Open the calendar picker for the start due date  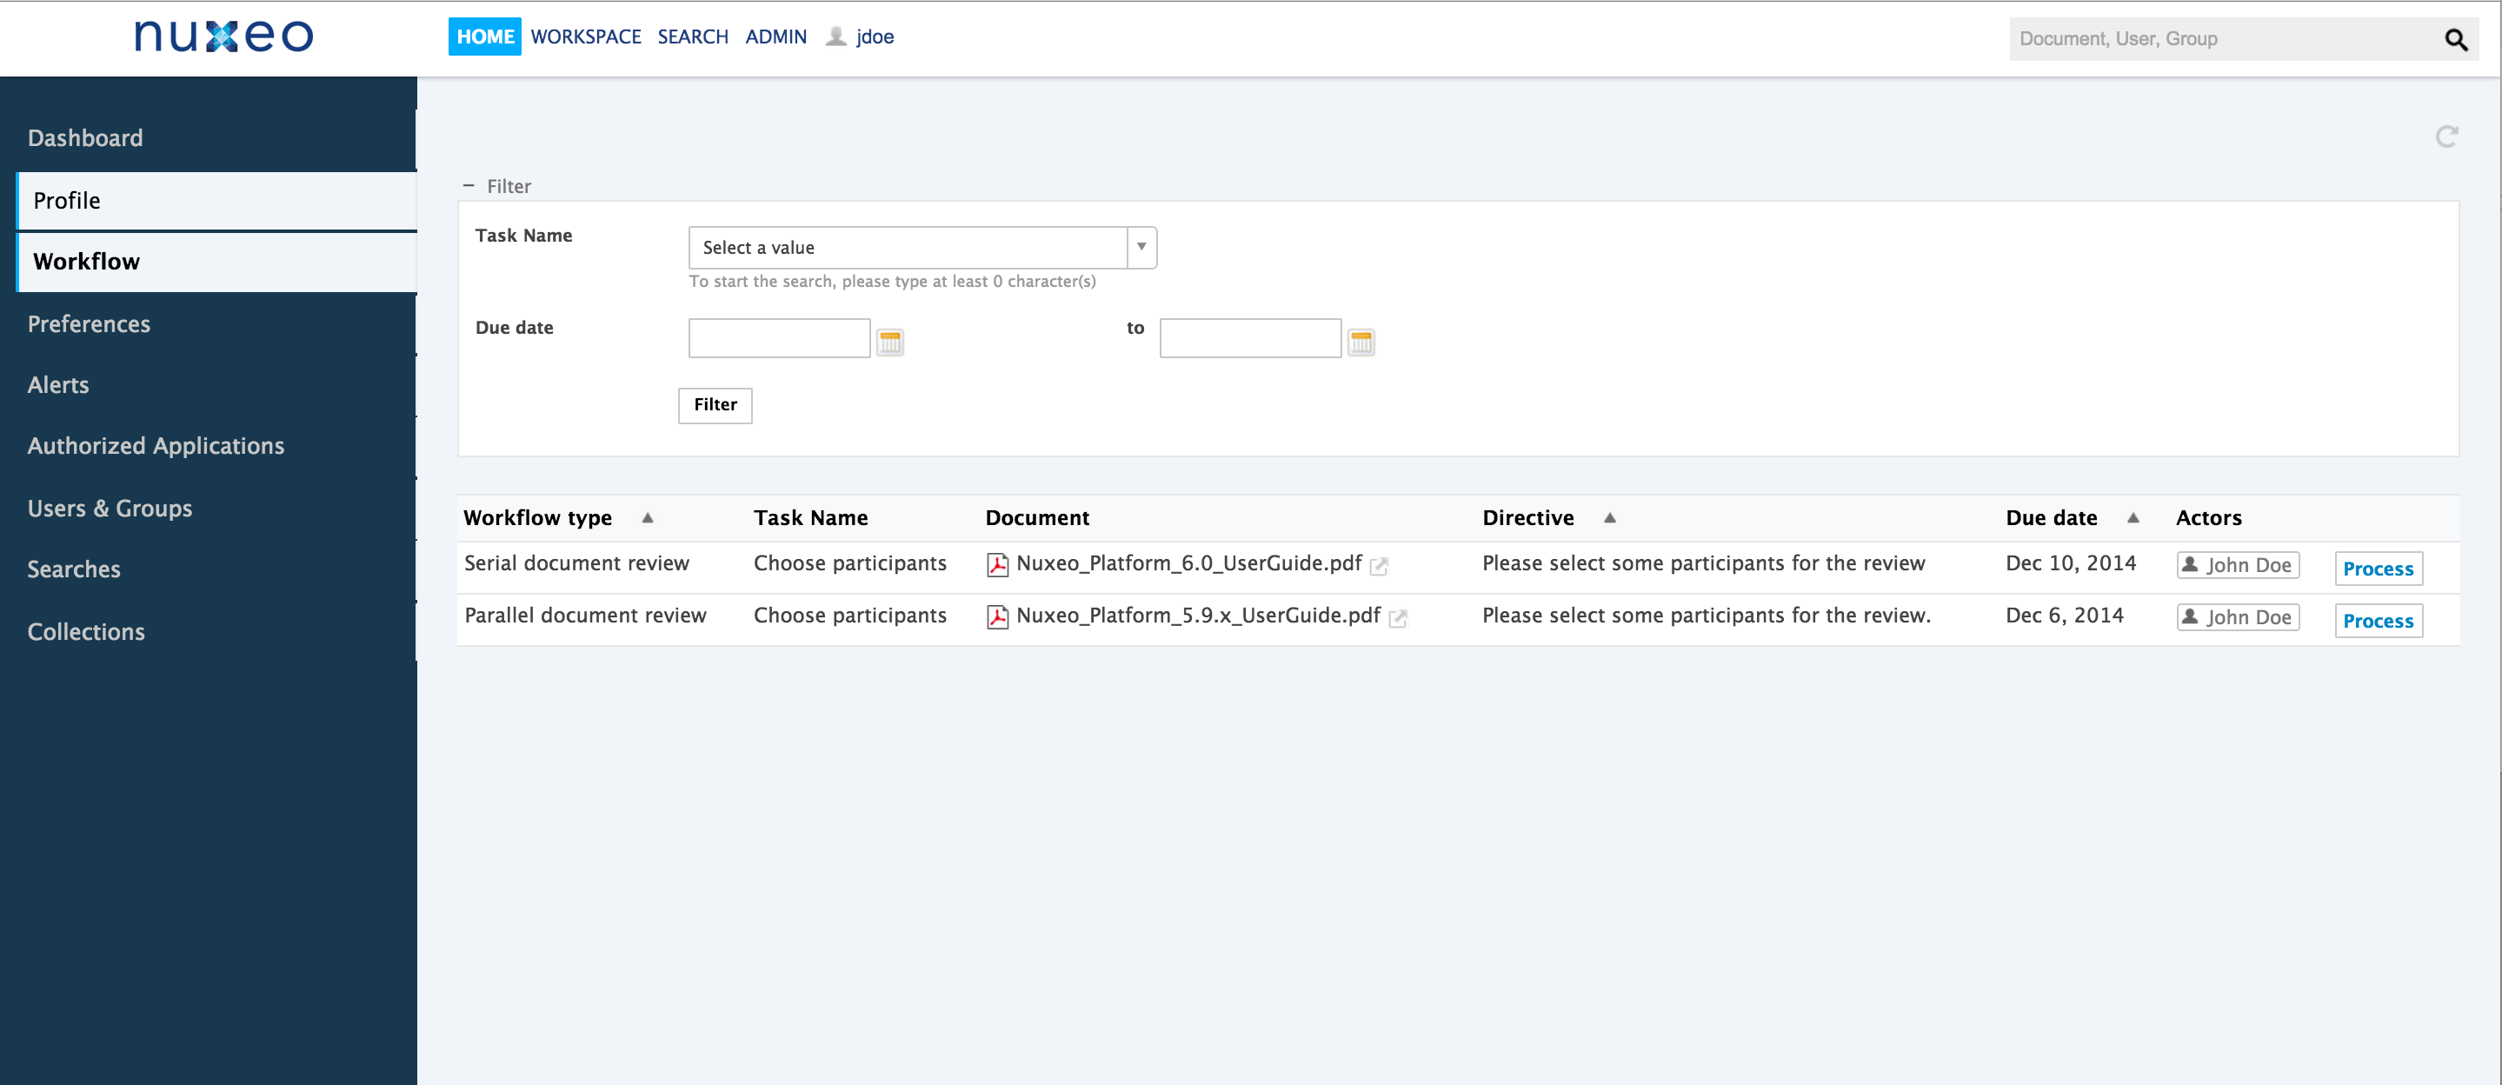coord(889,342)
